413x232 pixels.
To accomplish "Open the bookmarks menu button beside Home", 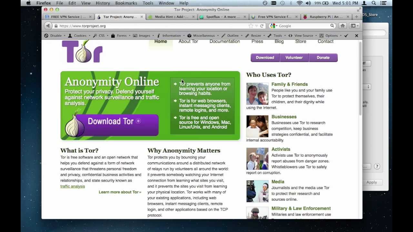I will click(355, 26).
